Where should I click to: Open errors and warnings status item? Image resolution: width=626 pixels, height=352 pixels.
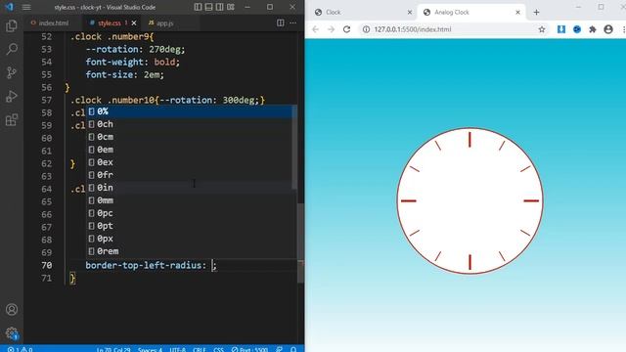point(20,349)
